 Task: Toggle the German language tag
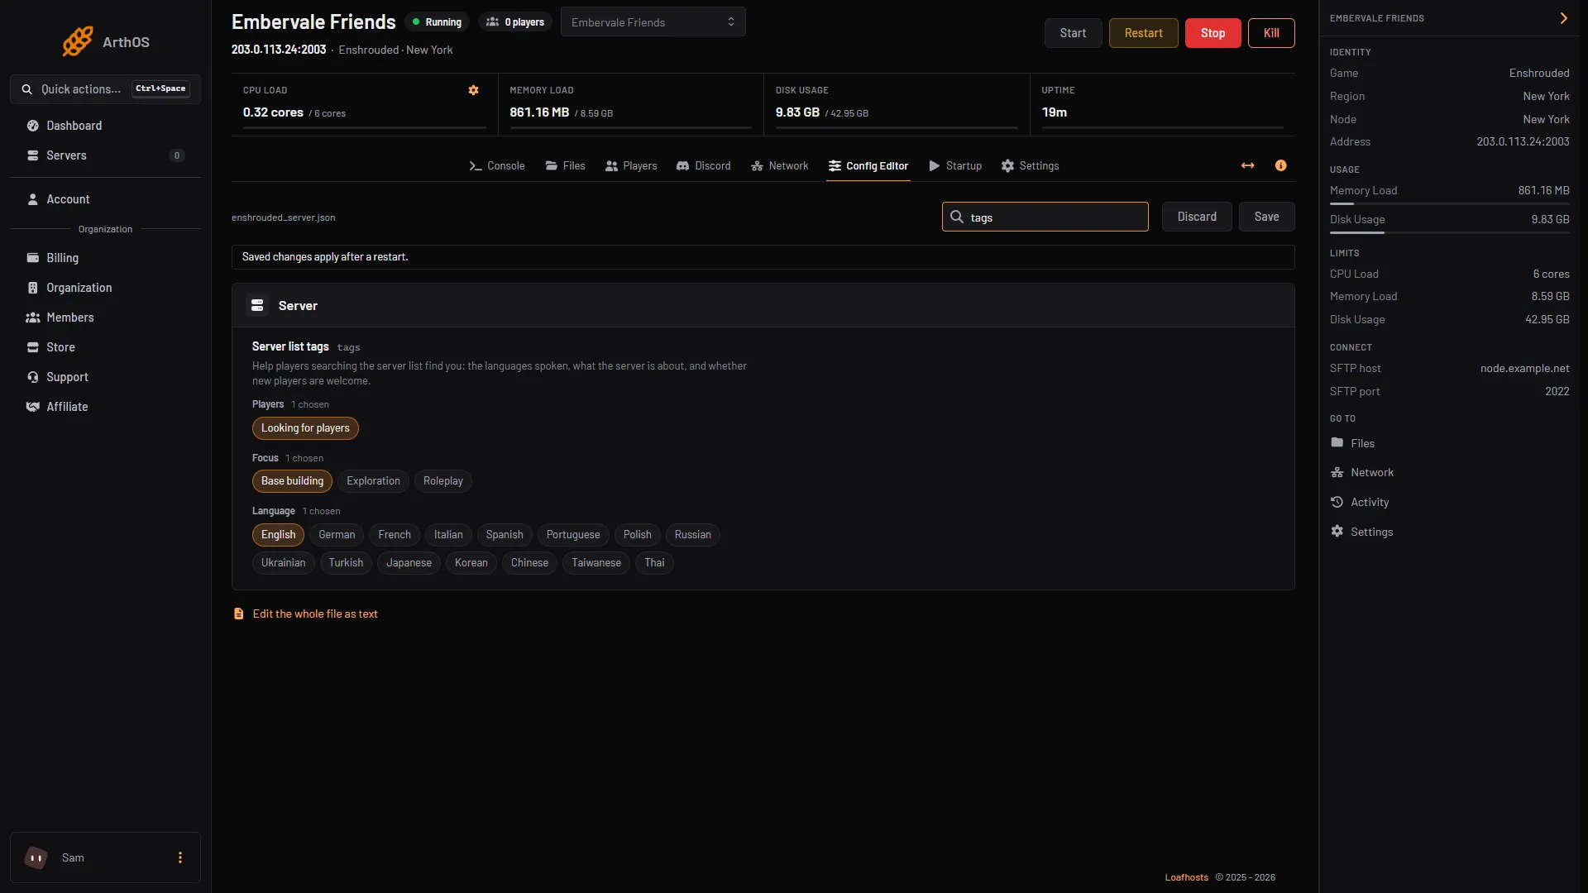[337, 535]
